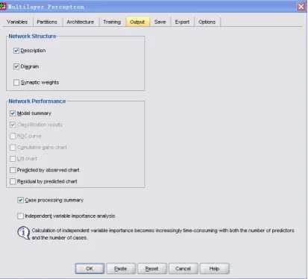Click the Network Performance group label
Viewport: 308px width, 279px height.
(x=37, y=101)
